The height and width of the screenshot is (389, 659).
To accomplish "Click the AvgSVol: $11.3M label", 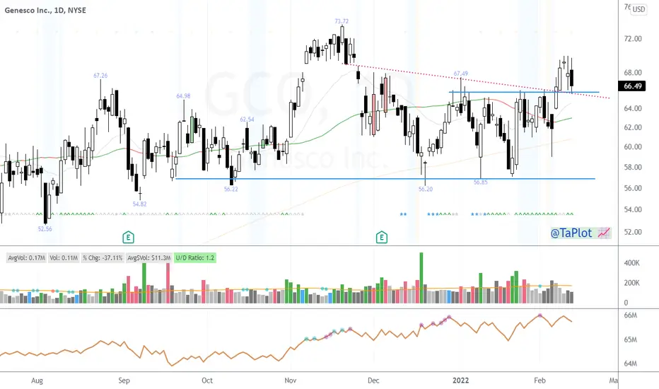I will [x=148, y=257].
